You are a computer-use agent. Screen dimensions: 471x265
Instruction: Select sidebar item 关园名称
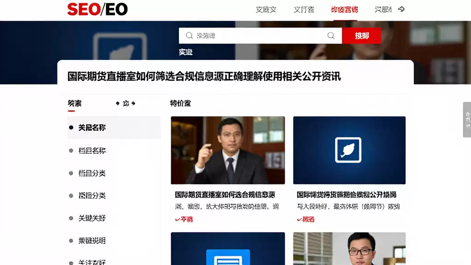tap(114, 128)
